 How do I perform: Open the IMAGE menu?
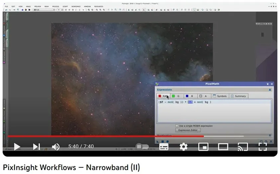[x=28, y=6]
